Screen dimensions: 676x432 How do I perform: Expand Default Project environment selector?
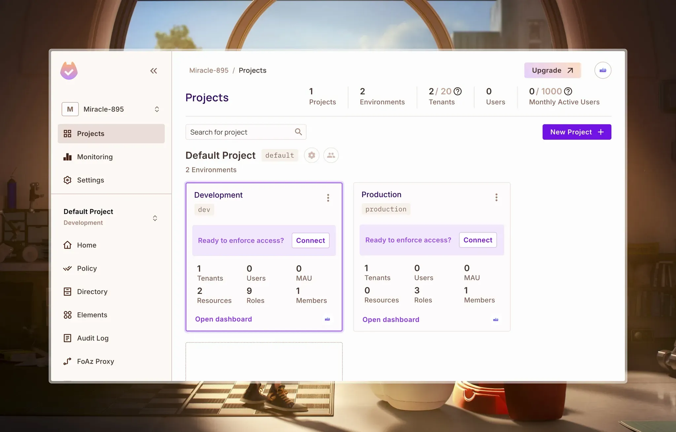(x=155, y=218)
